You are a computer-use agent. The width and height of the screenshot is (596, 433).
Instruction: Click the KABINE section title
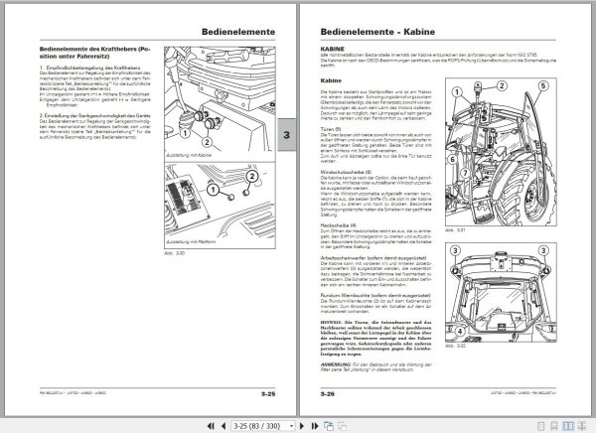(x=332, y=49)
